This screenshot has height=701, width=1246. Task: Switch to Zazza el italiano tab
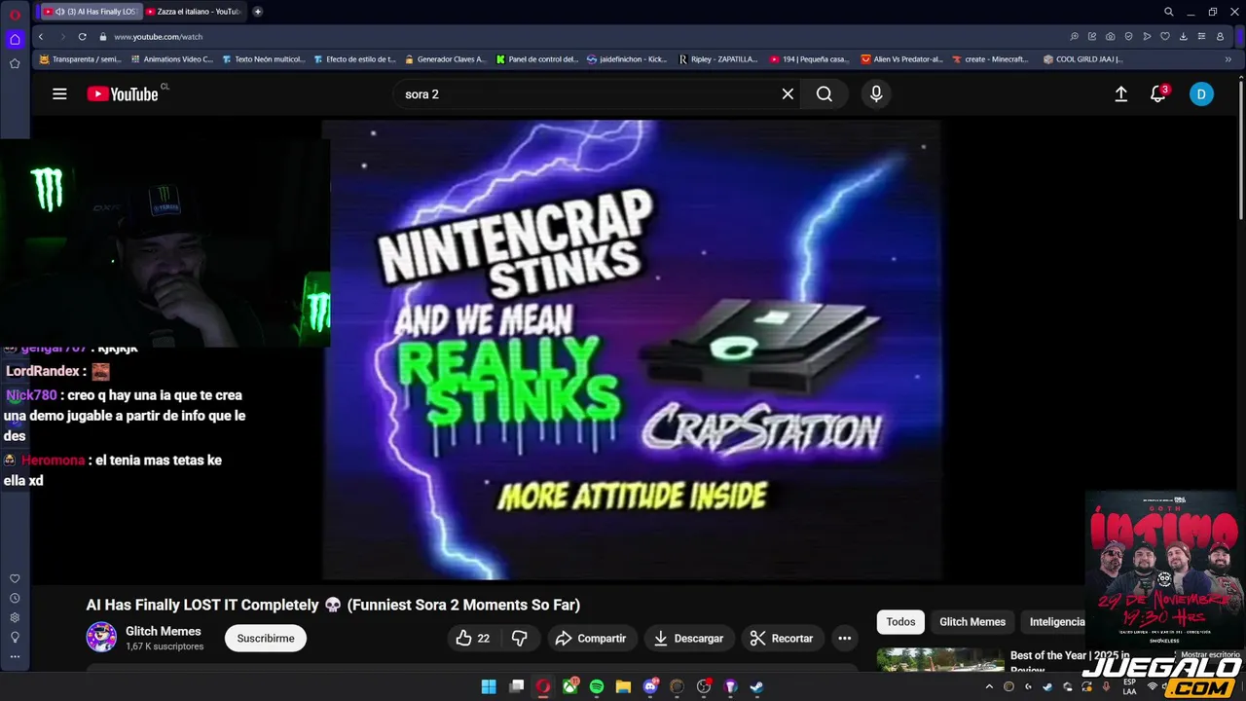pyautogui.click(x=194, y=12)
